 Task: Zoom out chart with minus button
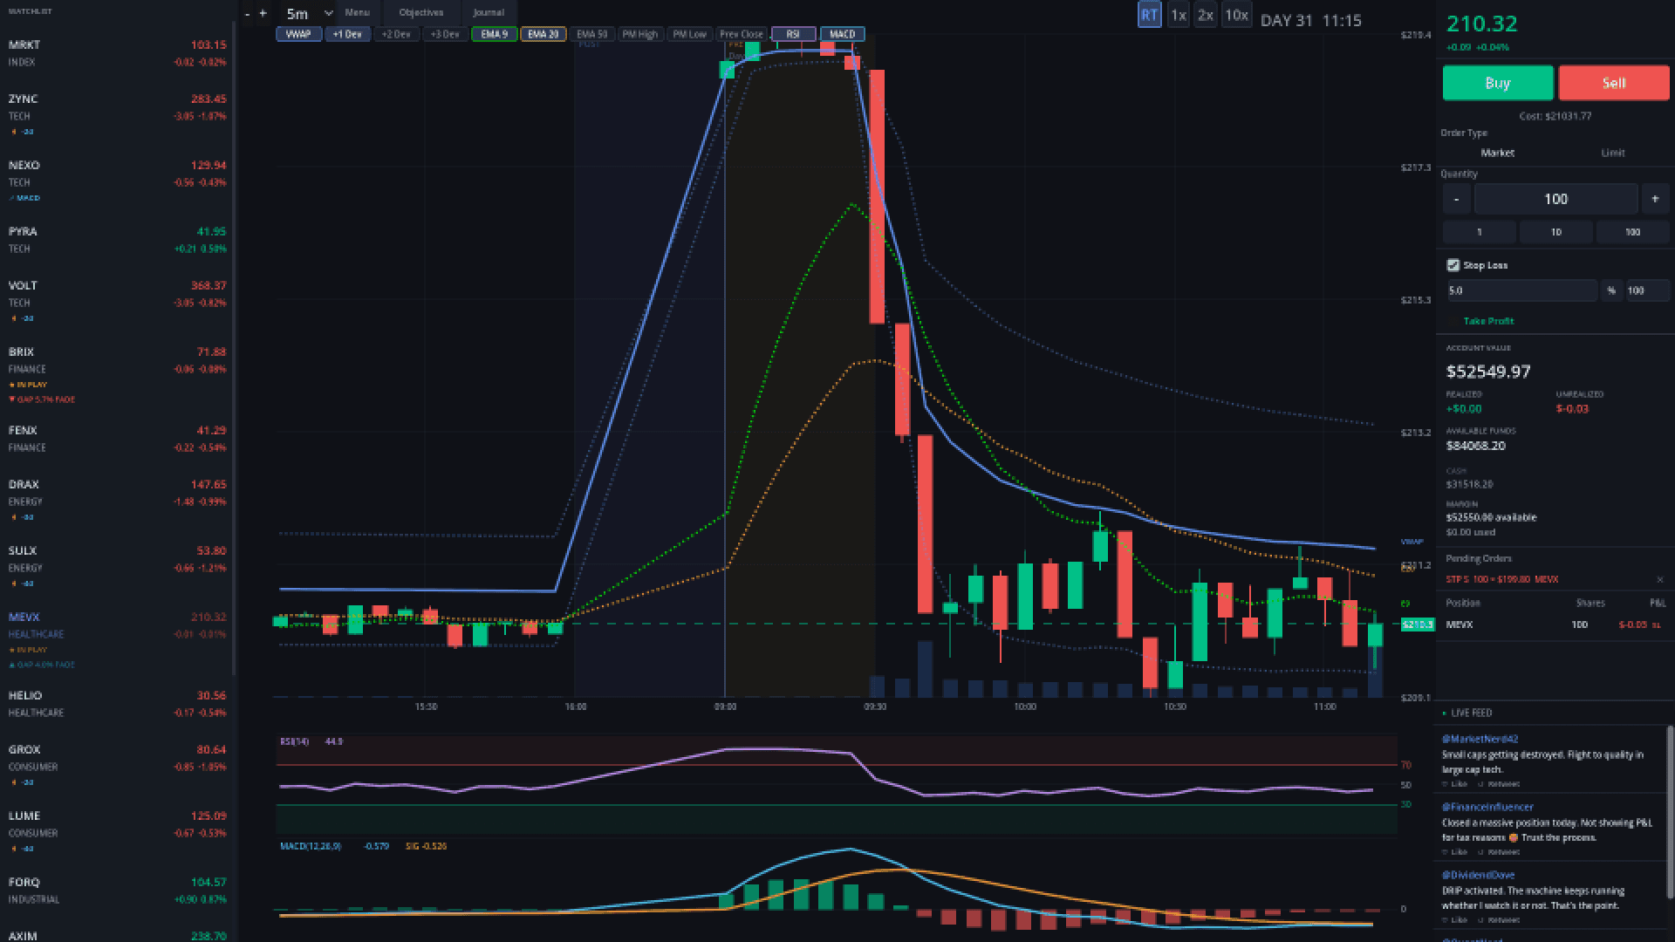248,13
